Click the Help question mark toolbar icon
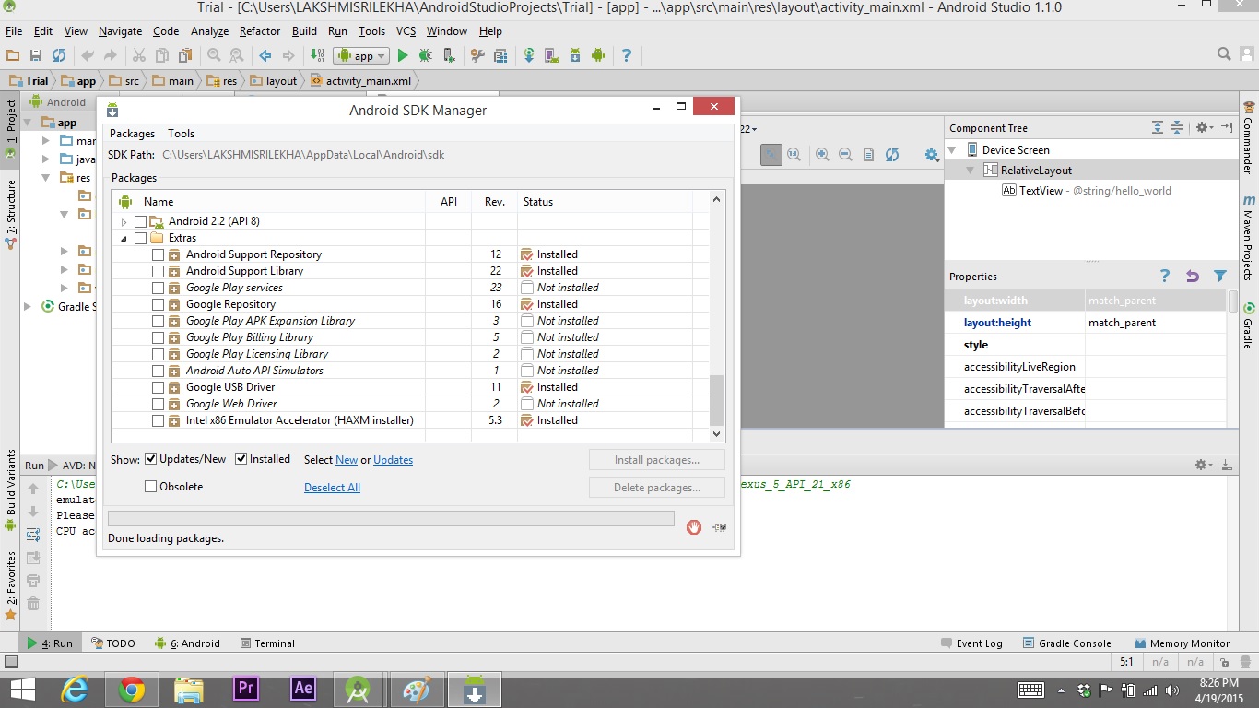 [627, 56]
